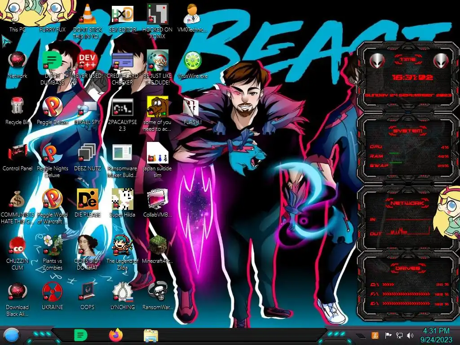
Task: Open the RansomWar... skull icon
Action: click(158, 296)
